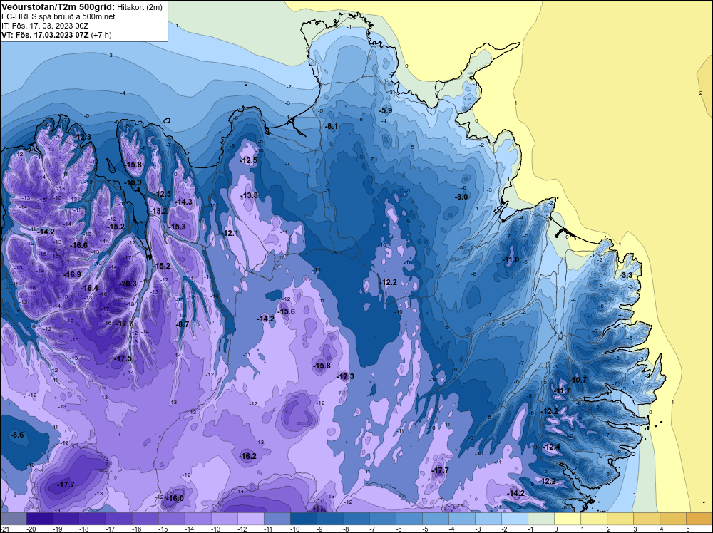Select the -16.4 temperature reading
The image size is (713, 533).
89,288
